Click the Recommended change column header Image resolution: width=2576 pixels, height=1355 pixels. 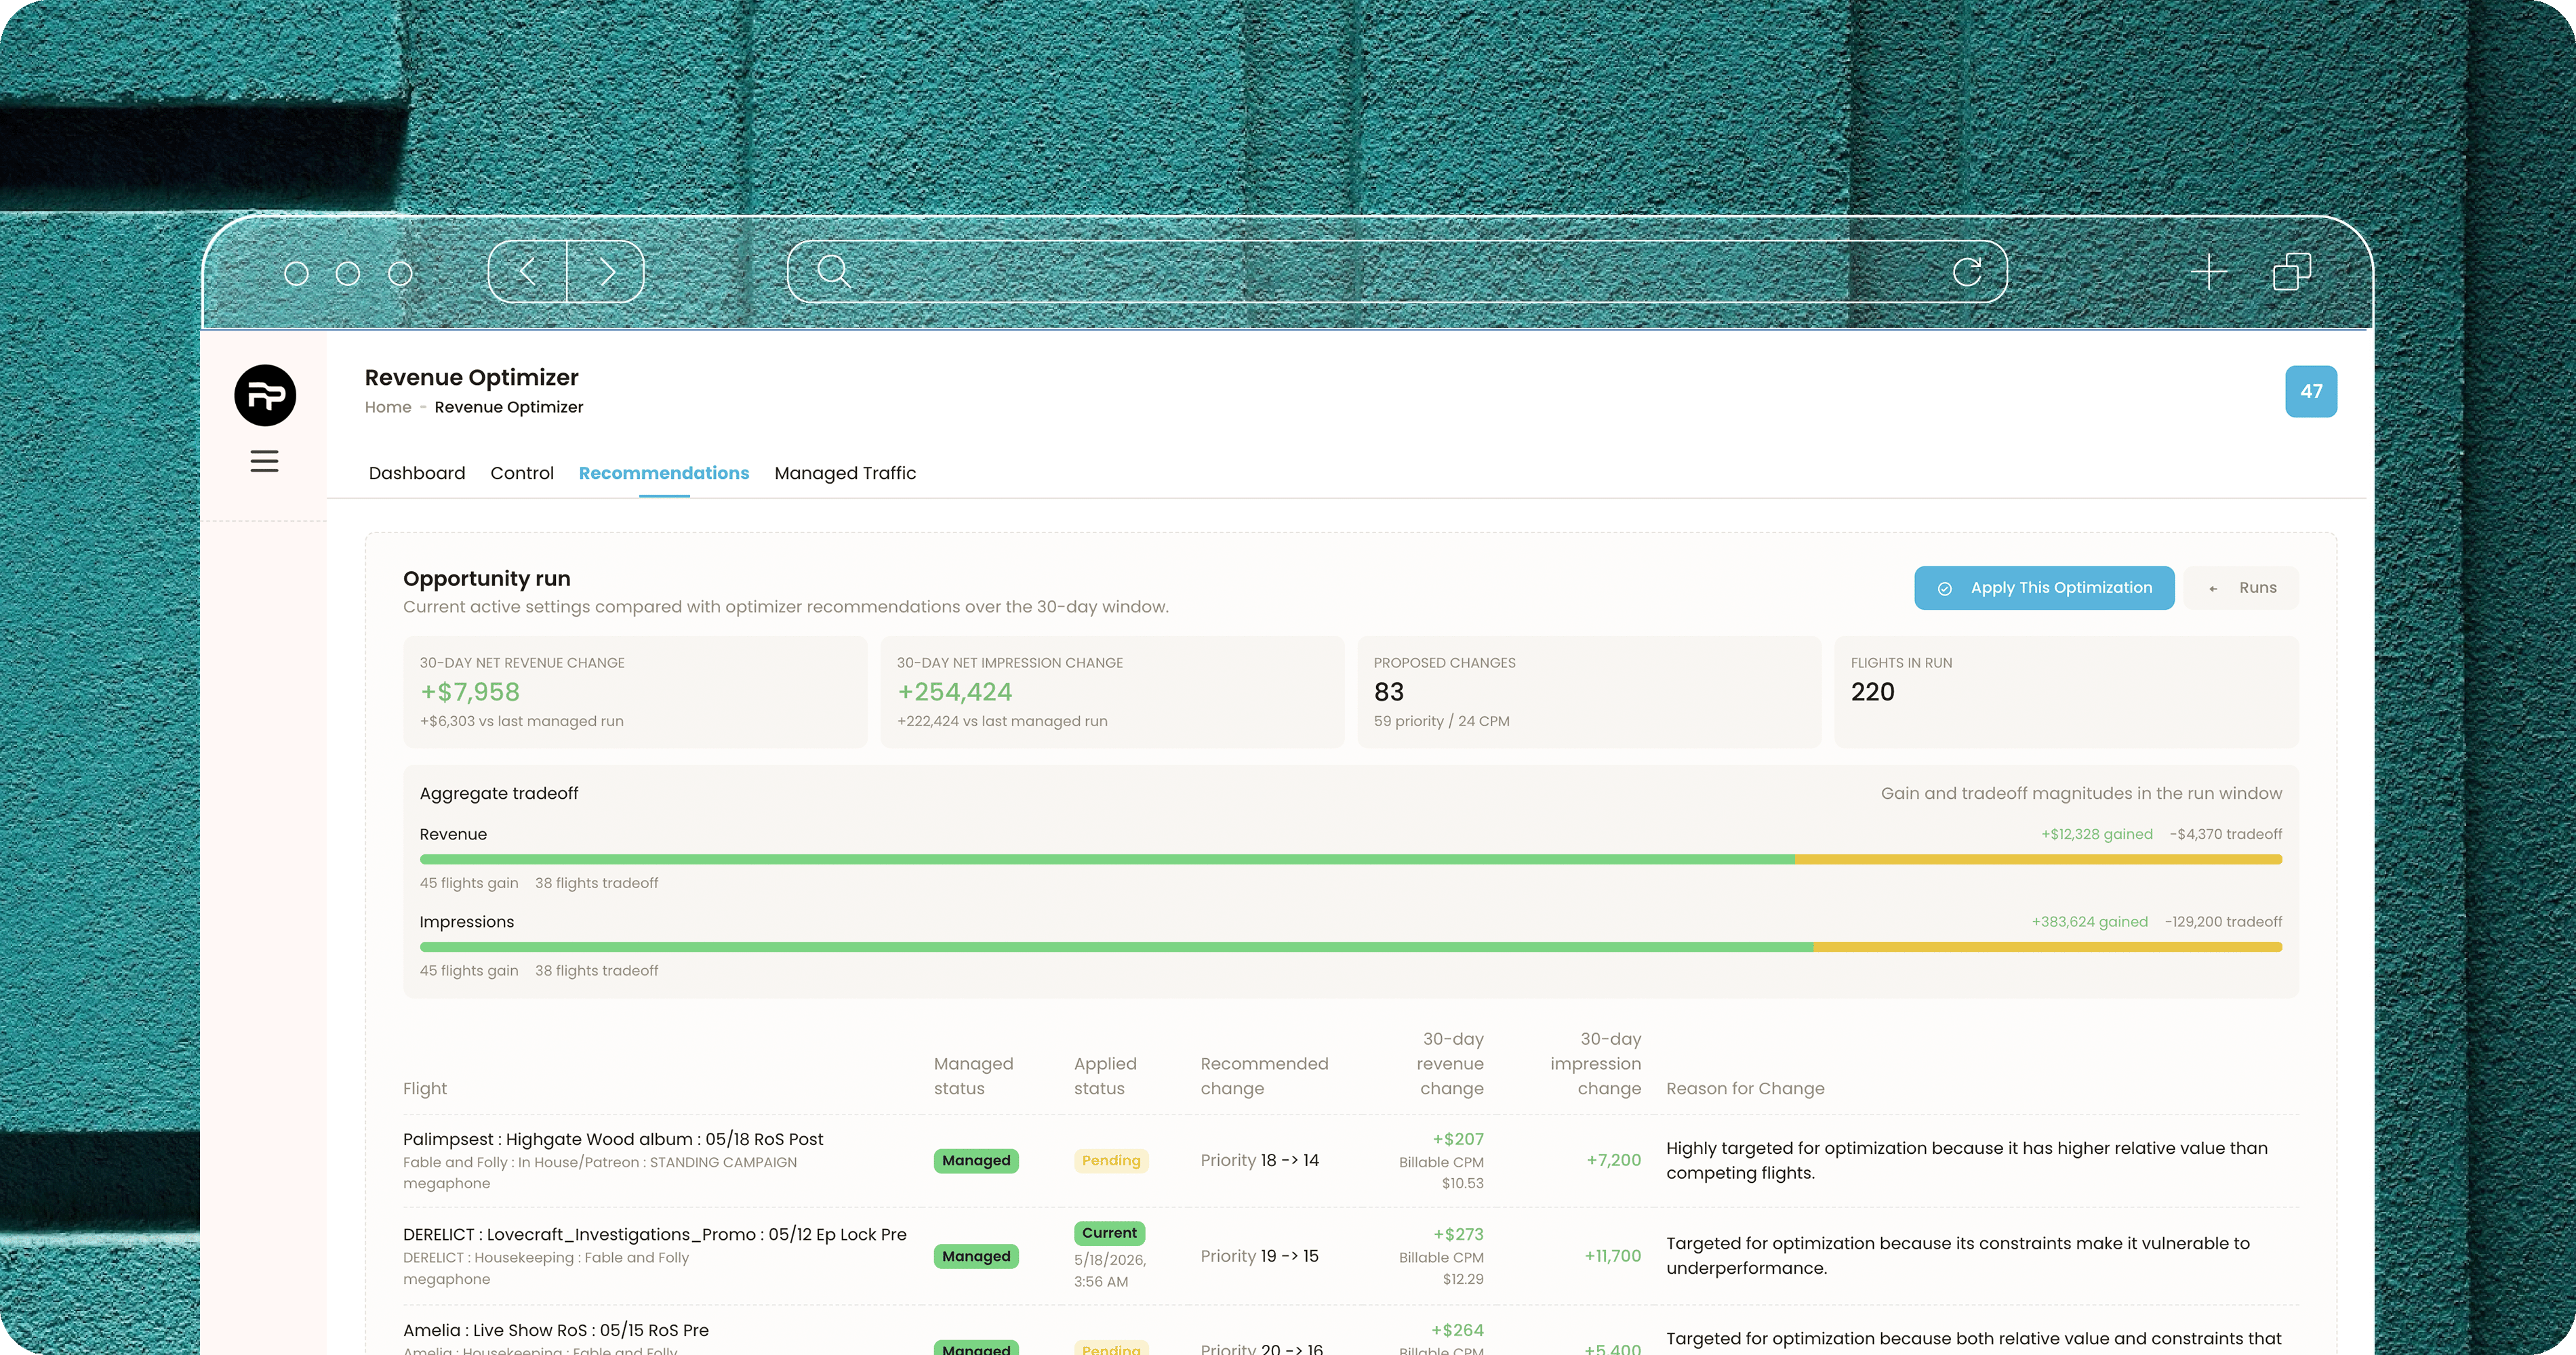tap(1265, 1076)
